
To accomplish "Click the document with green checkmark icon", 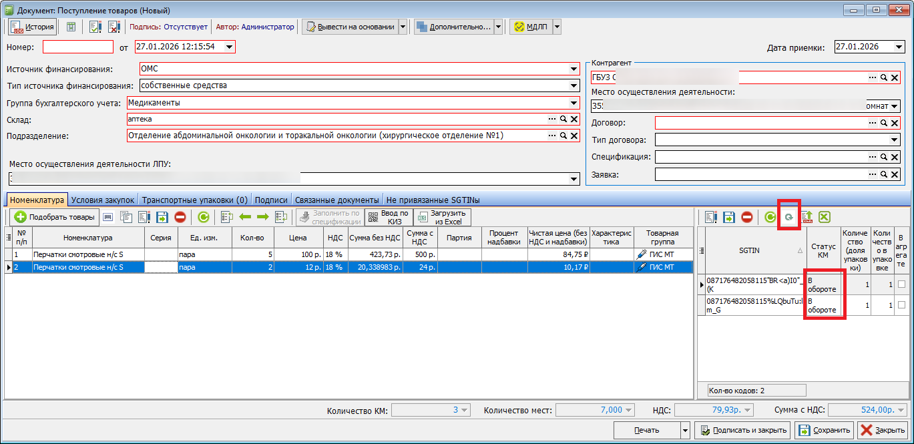I will point(95,27).
